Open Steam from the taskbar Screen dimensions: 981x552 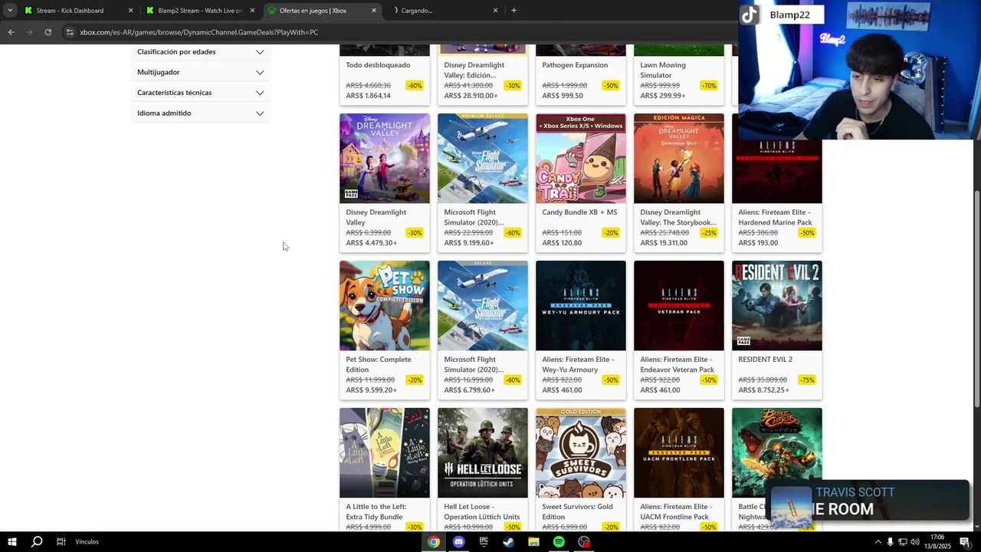[x=508, y=542]
